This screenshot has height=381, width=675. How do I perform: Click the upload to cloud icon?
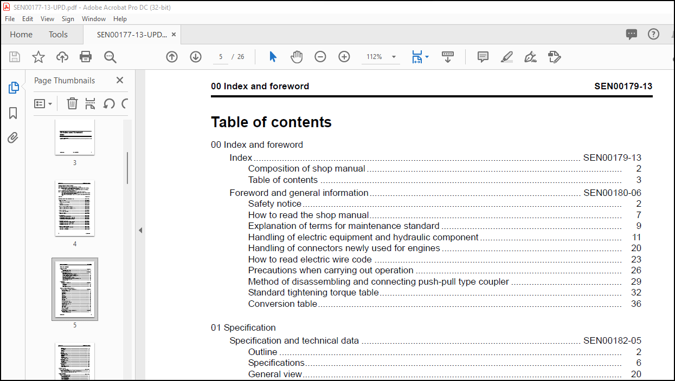62,57
